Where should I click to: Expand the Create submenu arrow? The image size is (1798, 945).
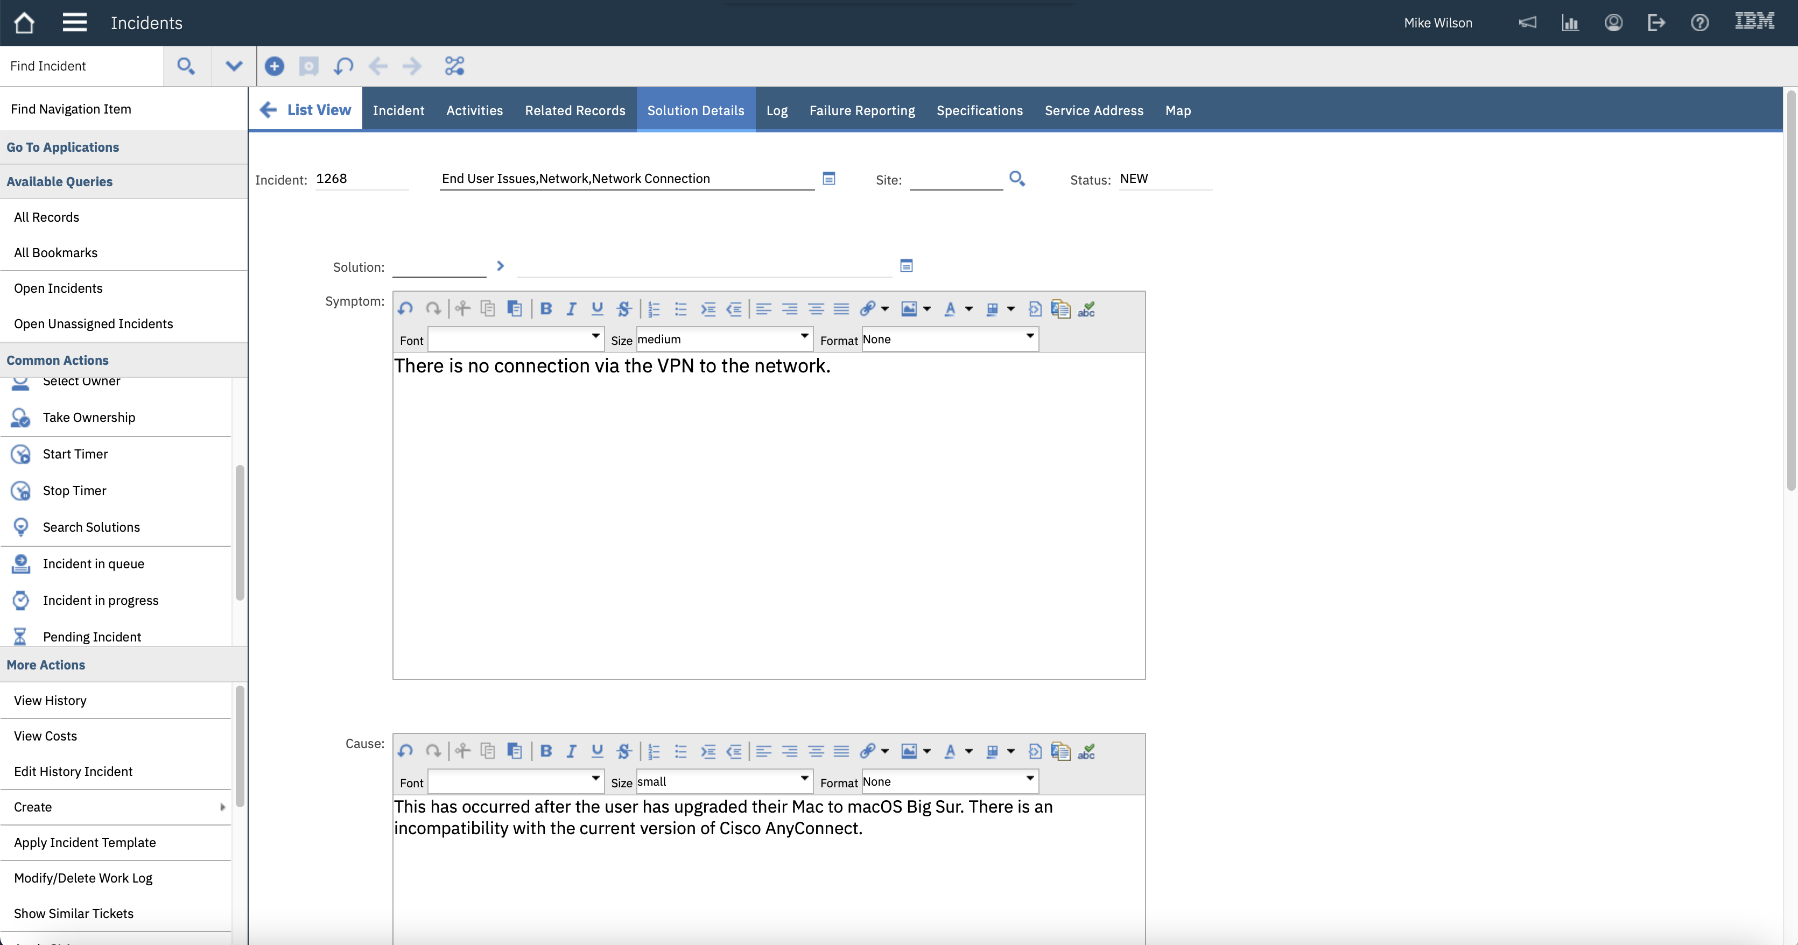(x=223, y=807)
